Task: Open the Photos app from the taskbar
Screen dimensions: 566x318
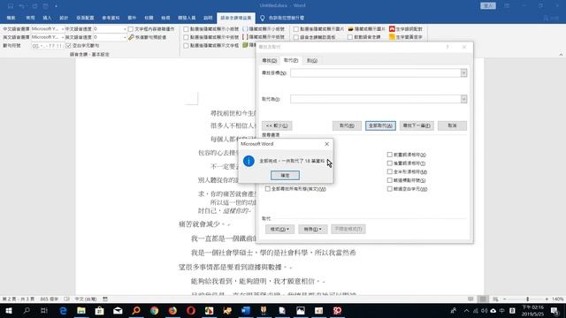Action: (x=301, y=310)
